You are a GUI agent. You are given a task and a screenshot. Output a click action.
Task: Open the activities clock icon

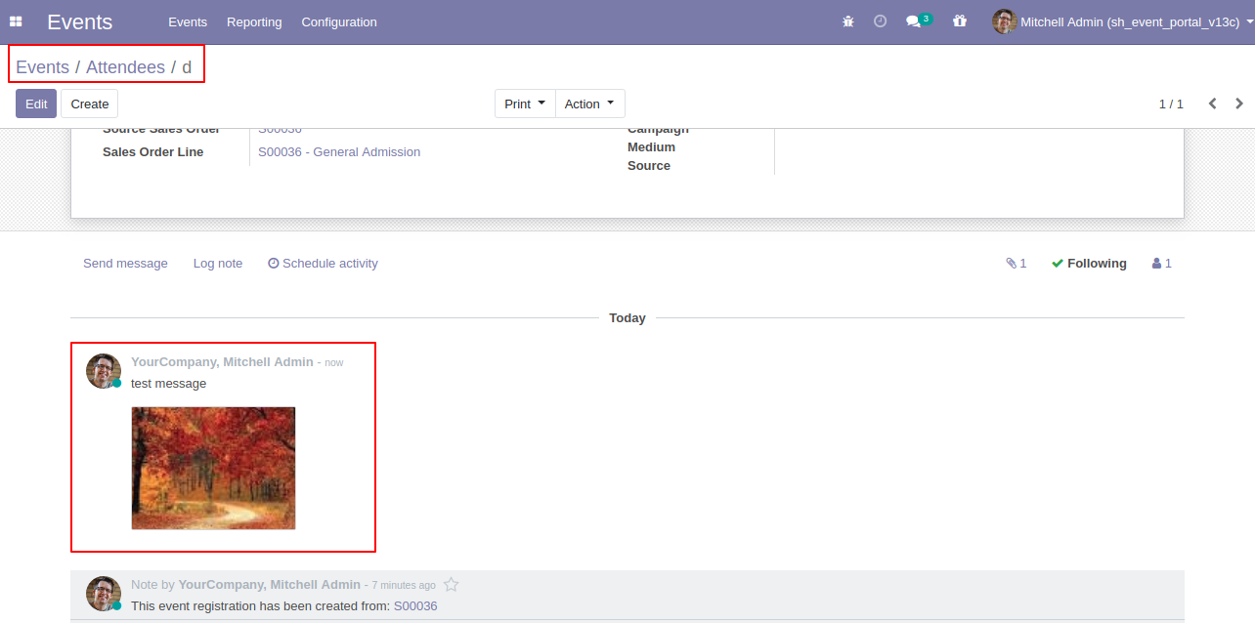click(x=880, y=21)
